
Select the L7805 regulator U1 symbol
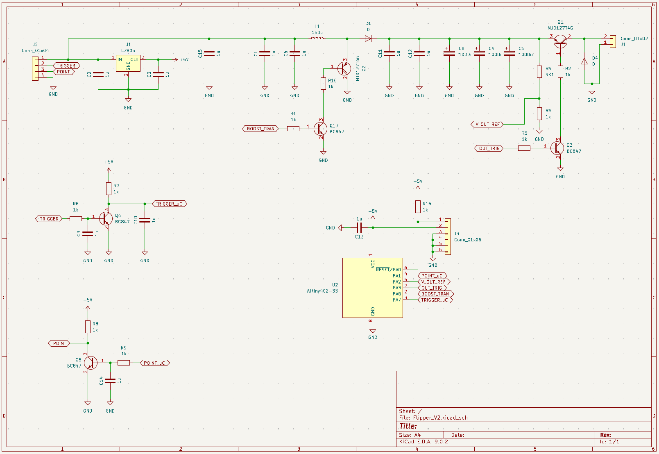128,63
